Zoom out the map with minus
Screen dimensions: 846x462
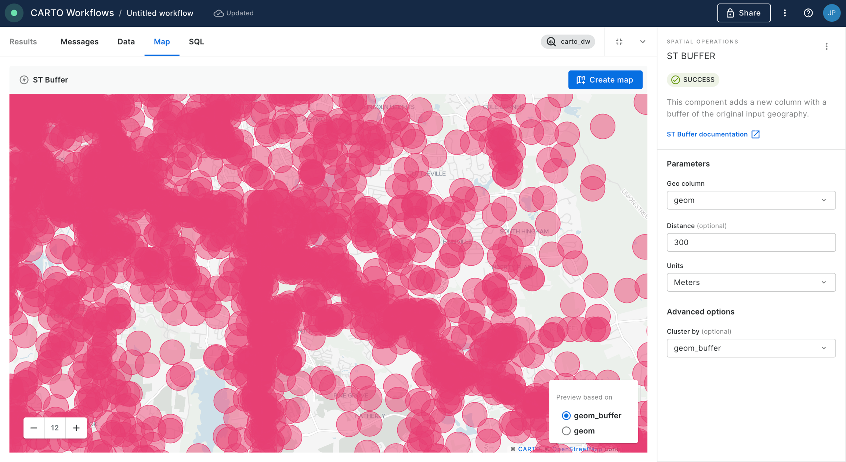(34, 428)
